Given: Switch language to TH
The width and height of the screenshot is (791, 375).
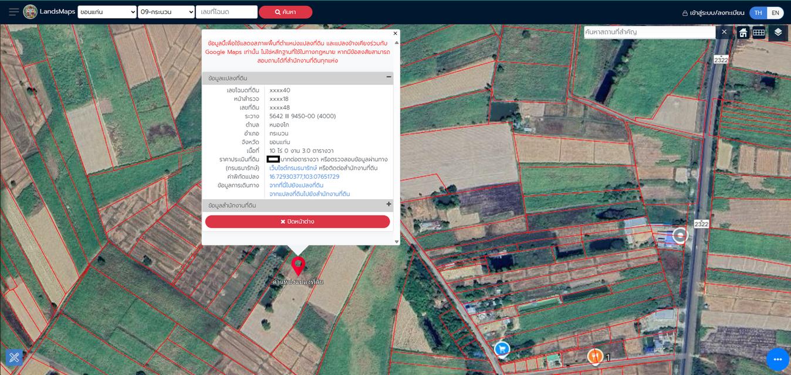Looking at the screenshot, I should tap(758, 13).
